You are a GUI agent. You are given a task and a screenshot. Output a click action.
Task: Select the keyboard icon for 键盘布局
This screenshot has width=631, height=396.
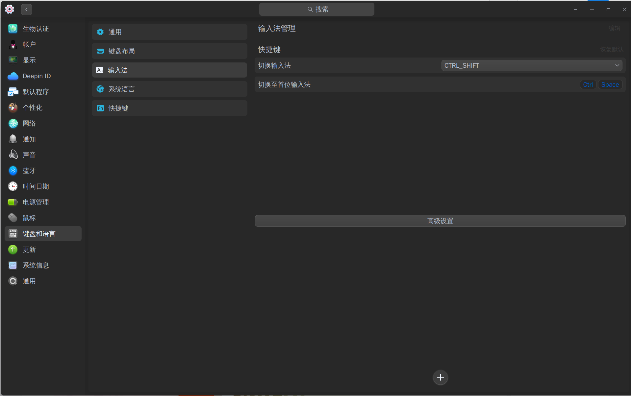(100, 51)
